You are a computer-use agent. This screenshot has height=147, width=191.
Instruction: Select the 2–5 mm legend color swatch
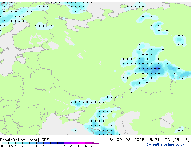(x=26, y=143)
